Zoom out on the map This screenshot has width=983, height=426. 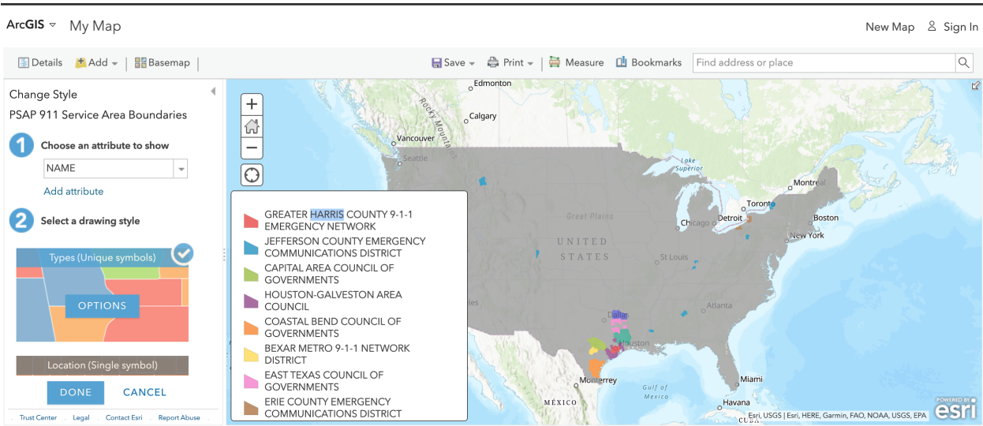click(252, 148)
